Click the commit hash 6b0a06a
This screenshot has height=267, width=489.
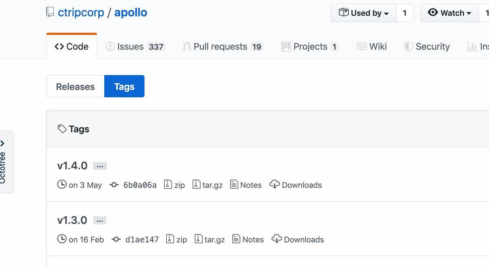[x=140, y=185]
